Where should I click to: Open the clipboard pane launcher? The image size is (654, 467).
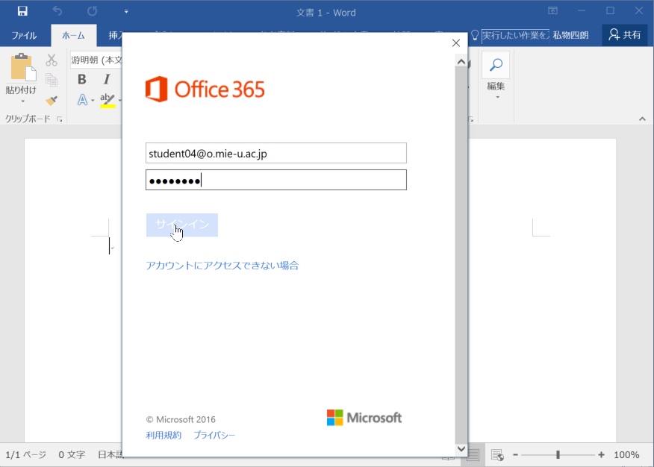click(60, 119)
